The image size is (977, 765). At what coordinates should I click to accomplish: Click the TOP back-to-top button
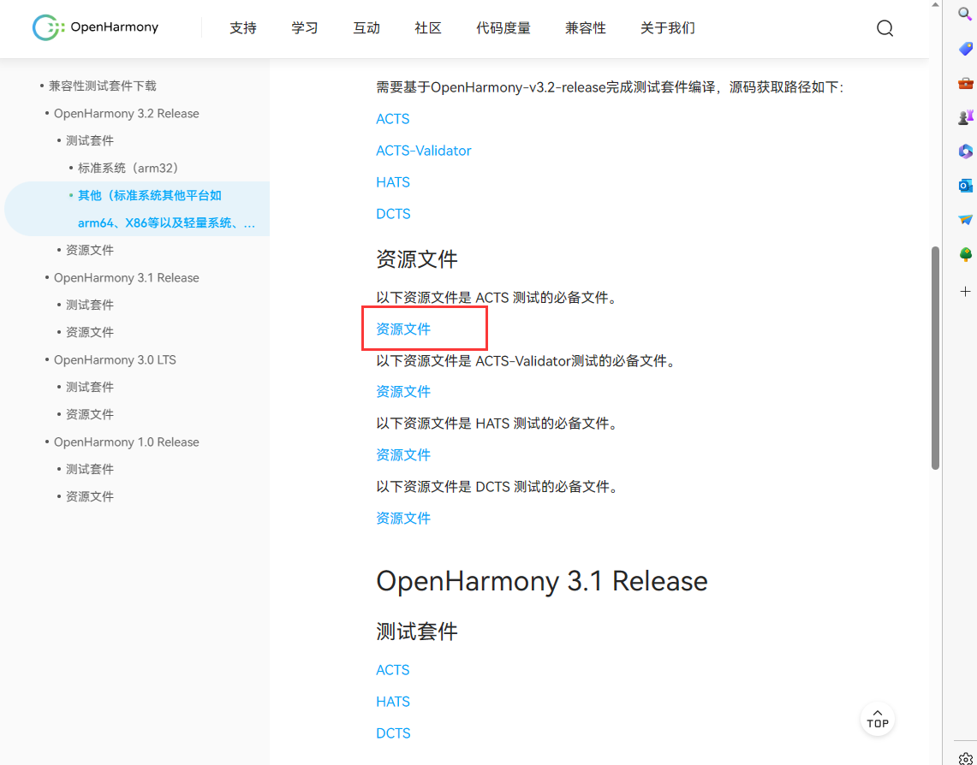pyautogui.click(x=878, y=719)
